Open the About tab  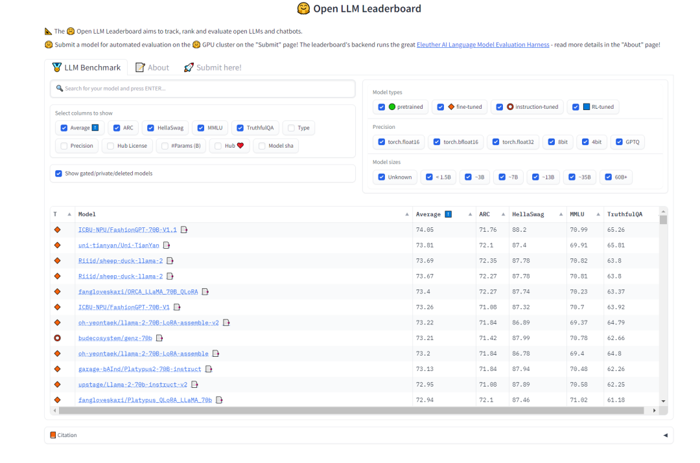[152, 67]
